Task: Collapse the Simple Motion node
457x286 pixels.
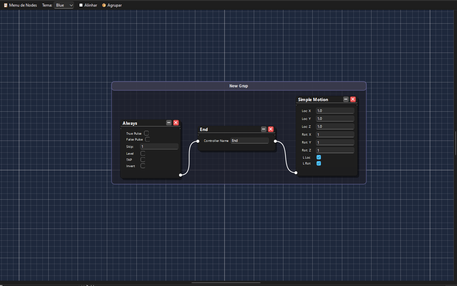Action: point(346,99)
